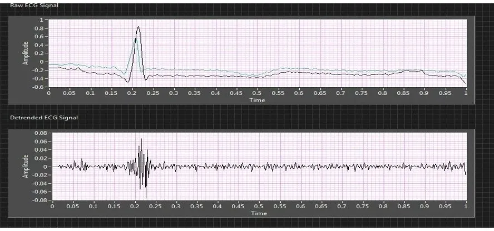Click the 0.9 tick on Raw ECG time axis

[424, 93]
